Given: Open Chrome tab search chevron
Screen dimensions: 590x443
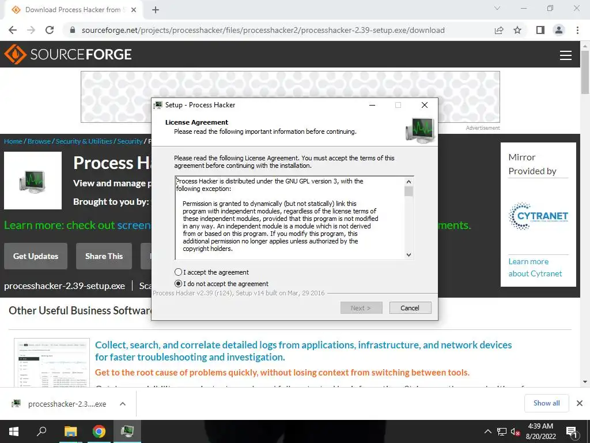Looking at the screenshot, I should [x=497, y=8].
